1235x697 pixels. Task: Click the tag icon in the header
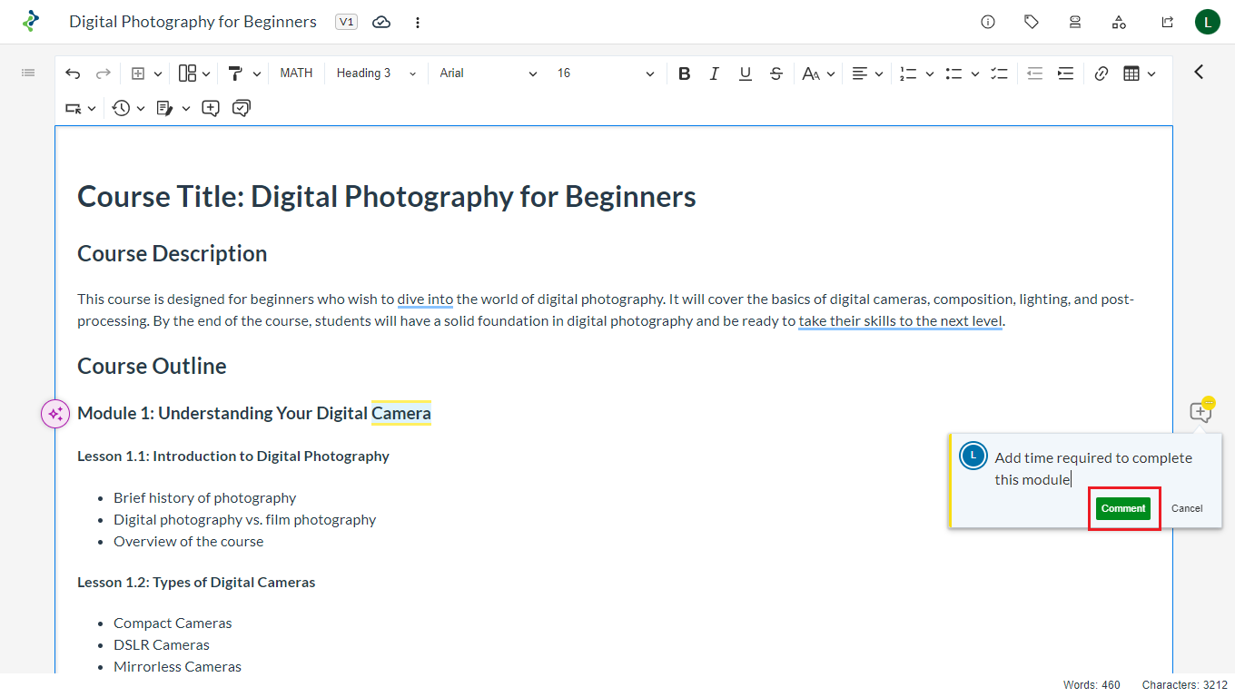coord(1032,22)
